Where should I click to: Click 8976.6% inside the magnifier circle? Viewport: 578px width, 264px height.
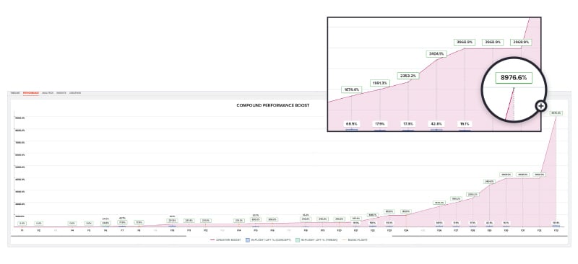pyautogui.click(x=514, y=78)
